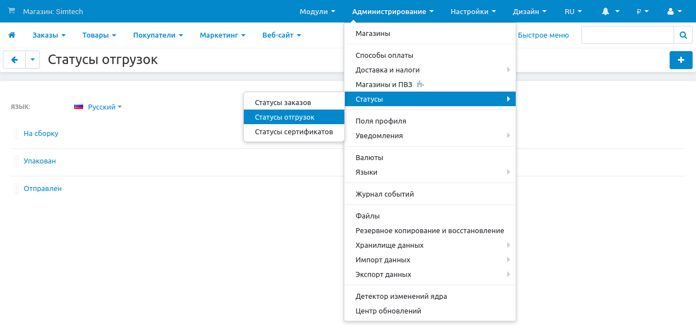Open the ruble currency dropdown
This screenshot has height=332, width=696.
pyautogui.click(x=642, y=11)
